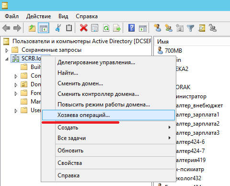Toggle the show/hide console tree icon
This screenshot has width=230, height=186.
pyautogui.click(x=44, y=28)
